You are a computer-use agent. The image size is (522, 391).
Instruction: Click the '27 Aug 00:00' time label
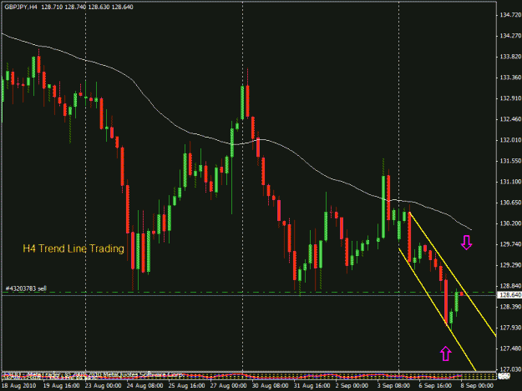coord(228,386)
